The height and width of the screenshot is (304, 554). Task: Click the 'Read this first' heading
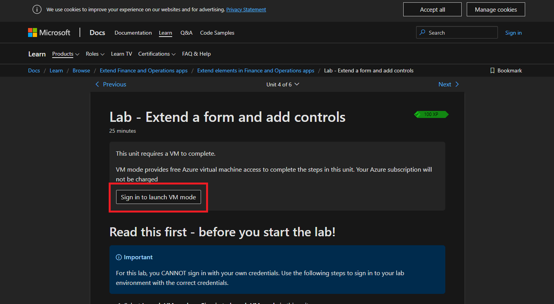222,232
